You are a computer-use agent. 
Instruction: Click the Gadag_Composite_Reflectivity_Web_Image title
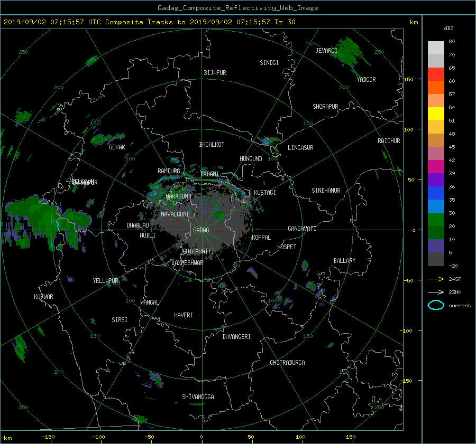point(237,8)
